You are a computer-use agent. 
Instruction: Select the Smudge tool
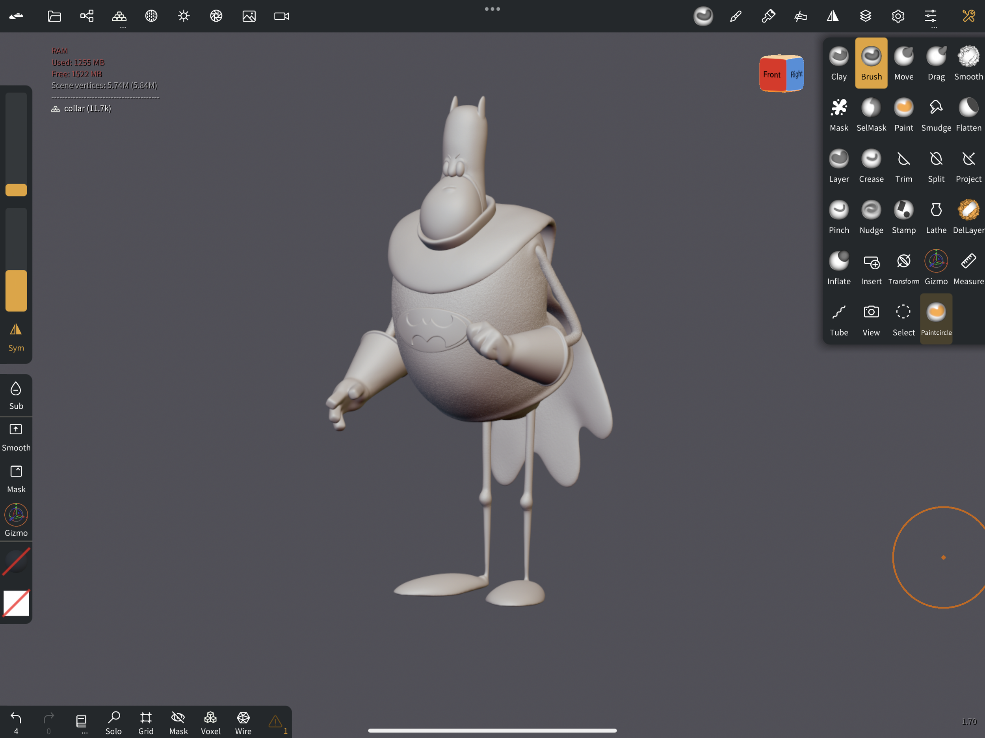936,114
